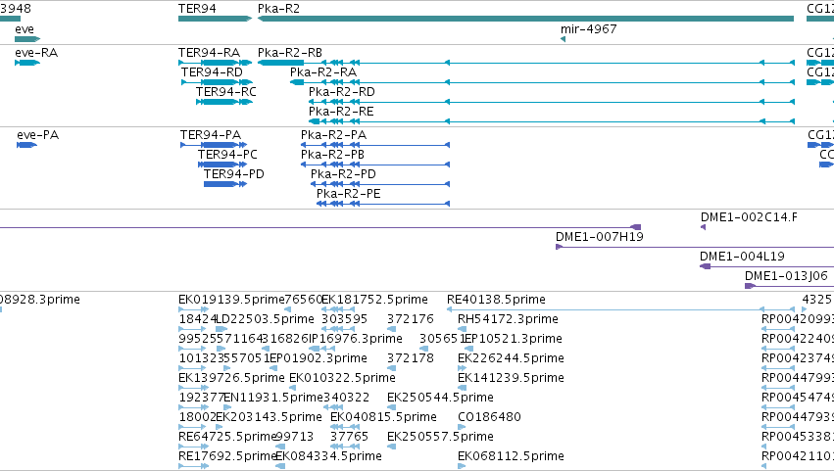Select the 372178 EST label
The width and height of the screenshot is (834, 471).
(x=411, y=358)
